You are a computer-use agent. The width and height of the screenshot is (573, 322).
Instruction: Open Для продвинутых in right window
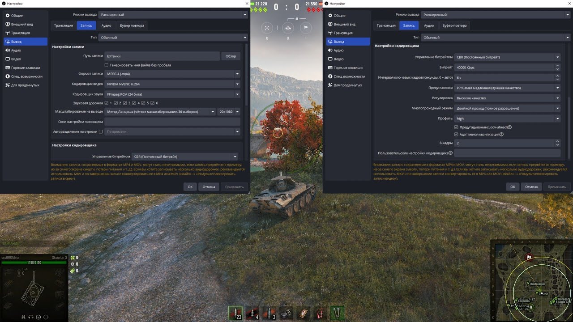point(348,85)
